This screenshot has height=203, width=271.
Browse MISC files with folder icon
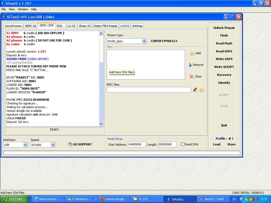pos(202,90)
